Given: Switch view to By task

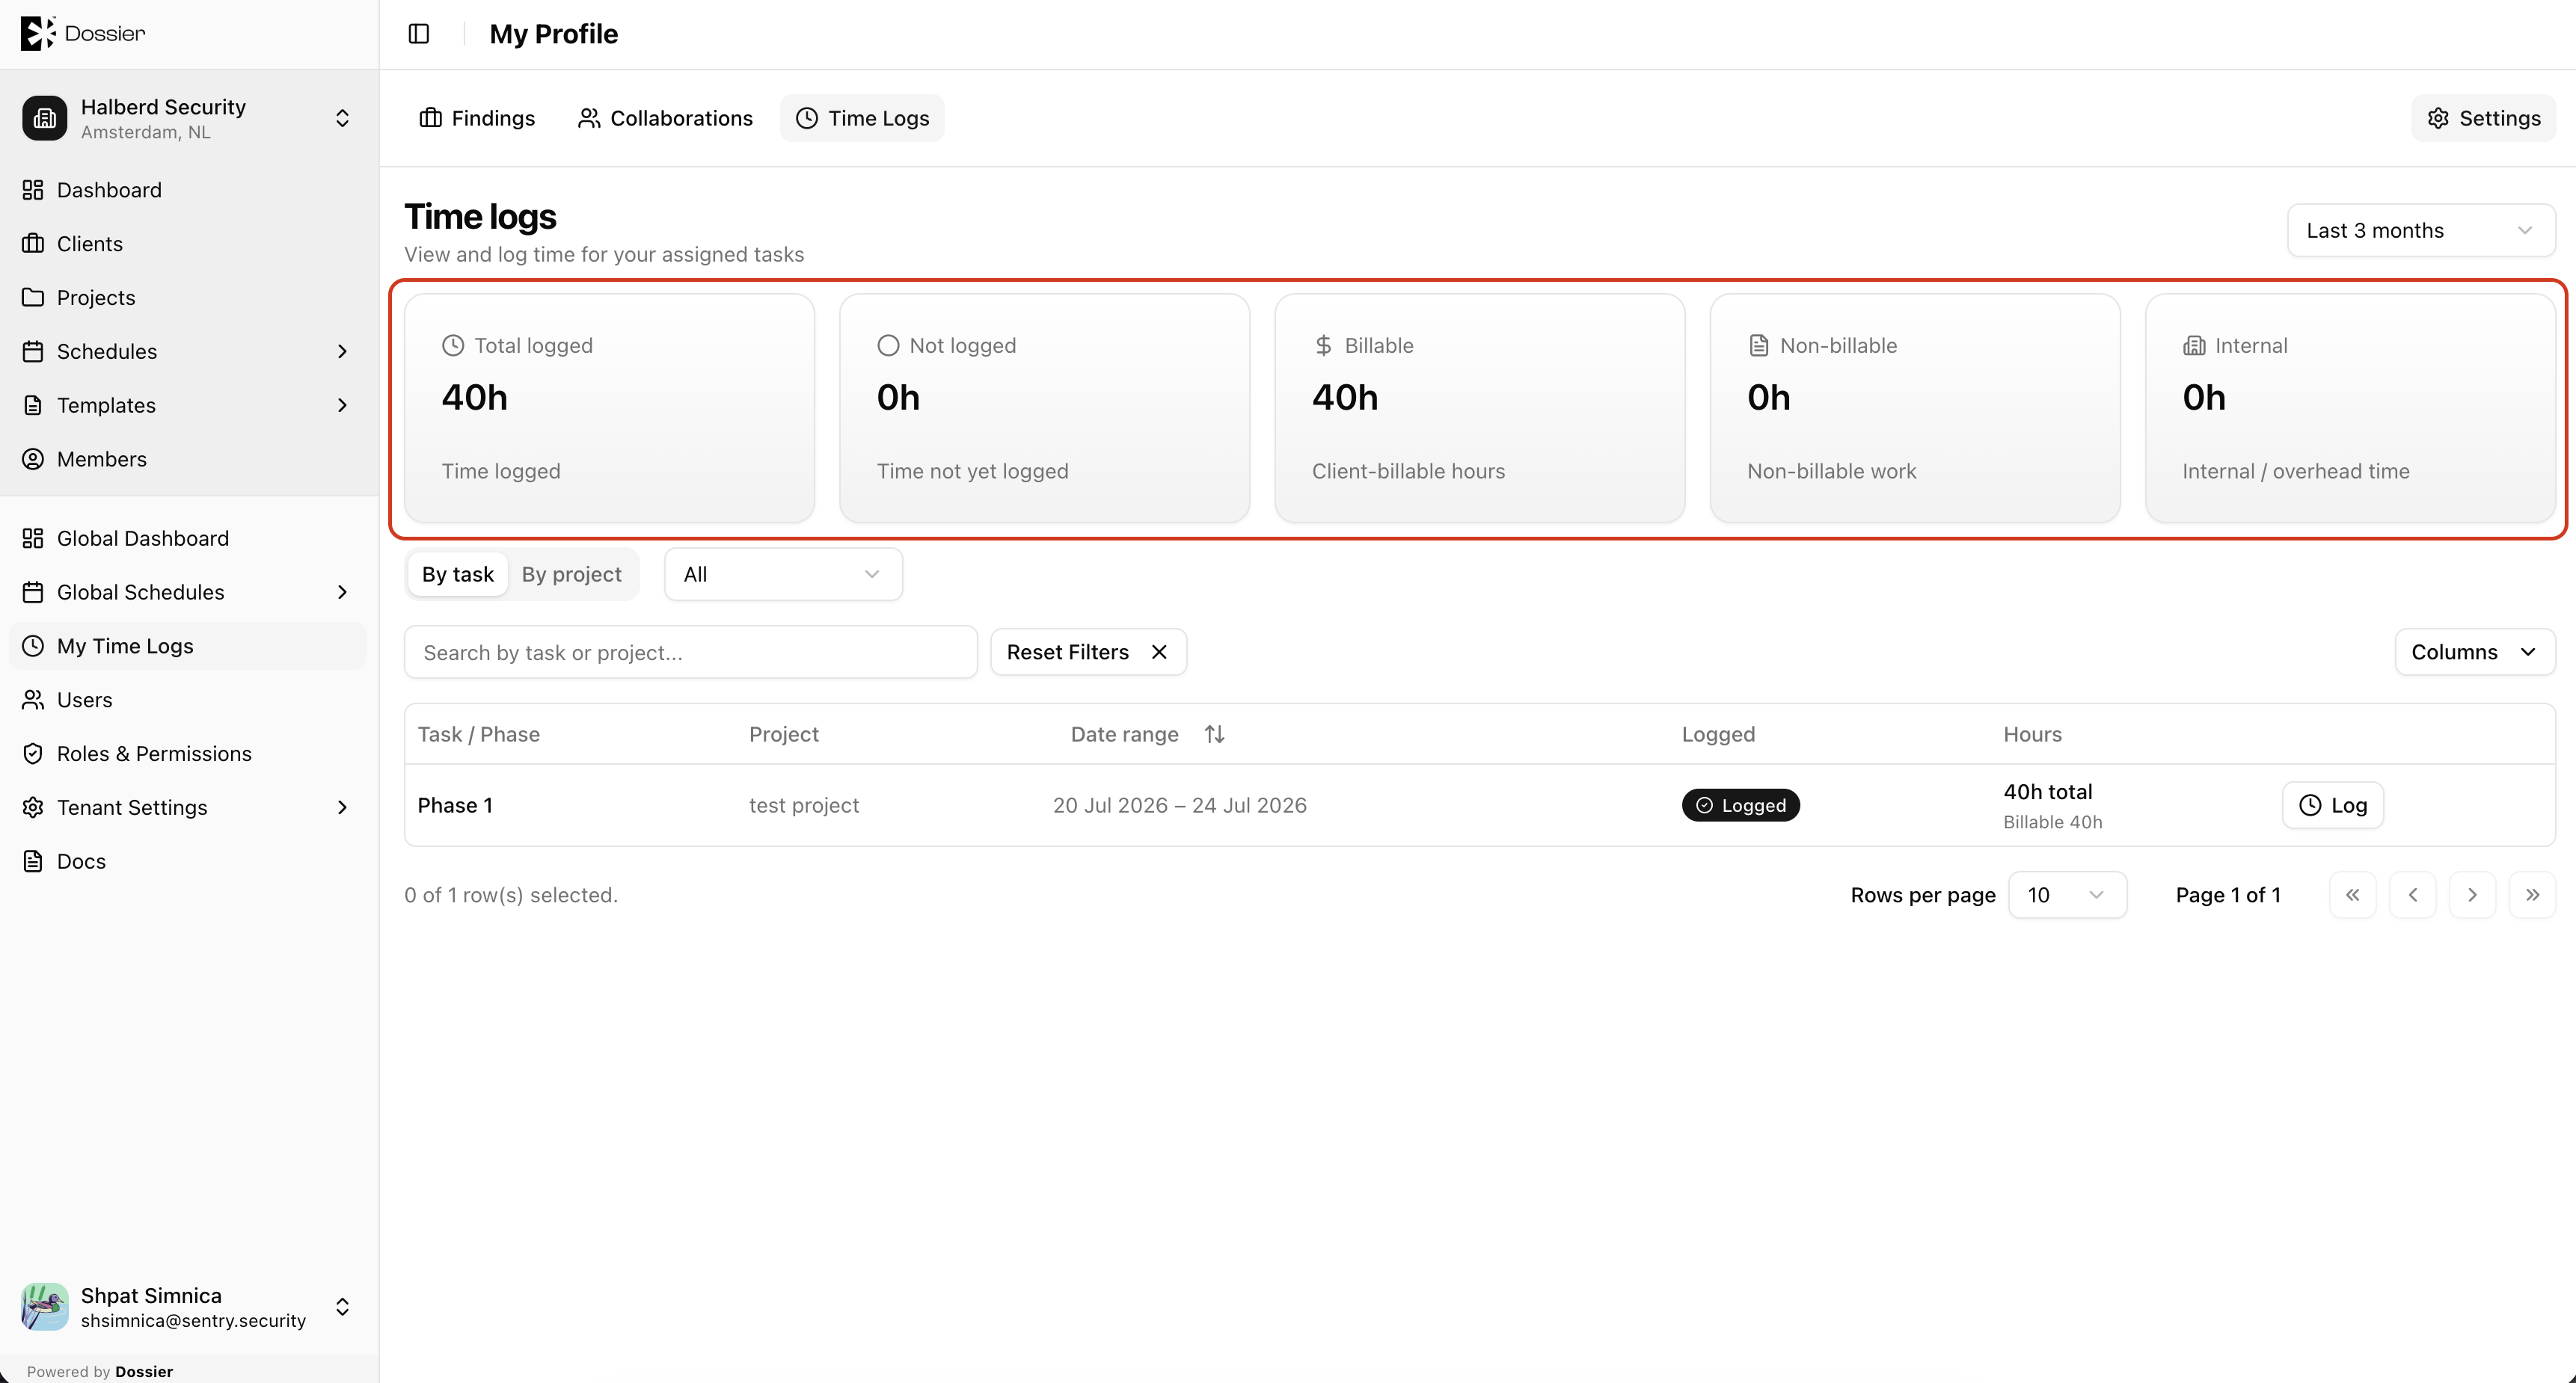Looking at the screenshot, I should coord(457,575).
